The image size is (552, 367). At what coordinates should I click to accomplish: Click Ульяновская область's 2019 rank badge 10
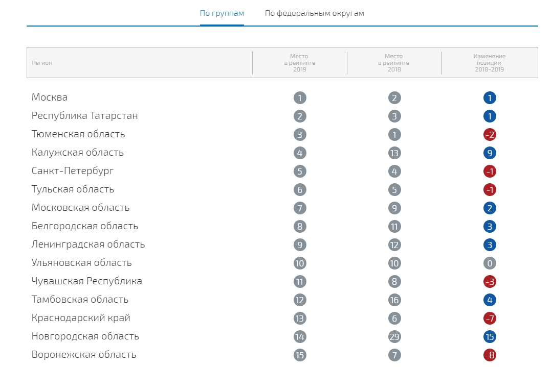(300, 263)
